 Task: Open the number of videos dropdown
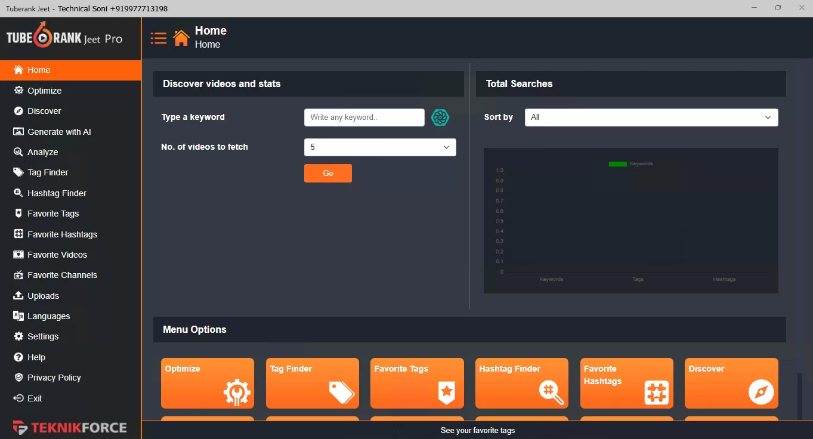click(x=380, y=147)
